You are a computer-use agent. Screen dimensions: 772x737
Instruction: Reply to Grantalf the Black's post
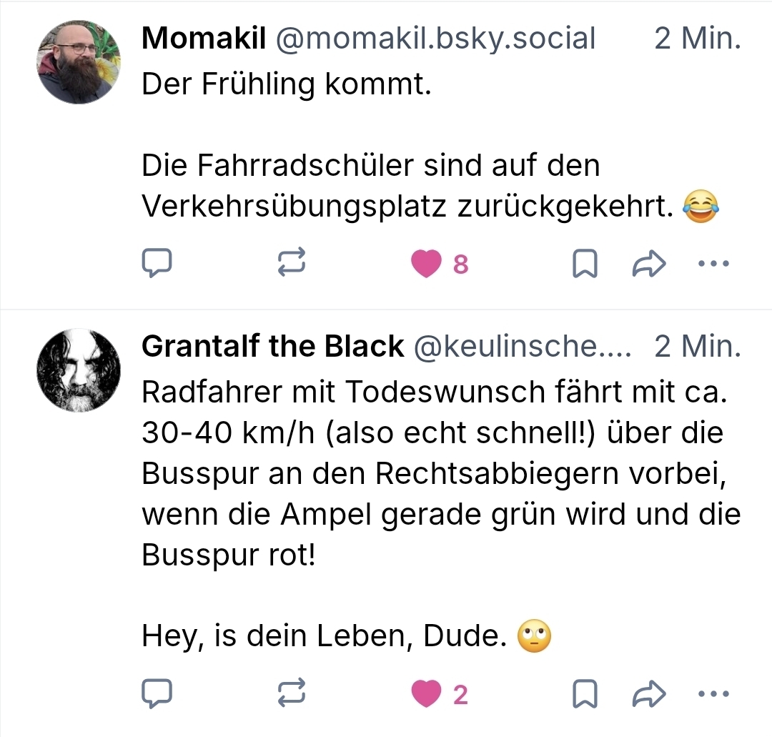(157, 693)
